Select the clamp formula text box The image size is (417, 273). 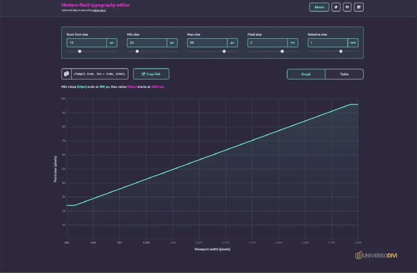[x=100, y=74]
